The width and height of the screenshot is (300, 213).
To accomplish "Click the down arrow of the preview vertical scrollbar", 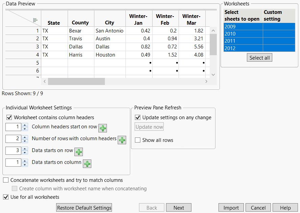I will [213, 75].
